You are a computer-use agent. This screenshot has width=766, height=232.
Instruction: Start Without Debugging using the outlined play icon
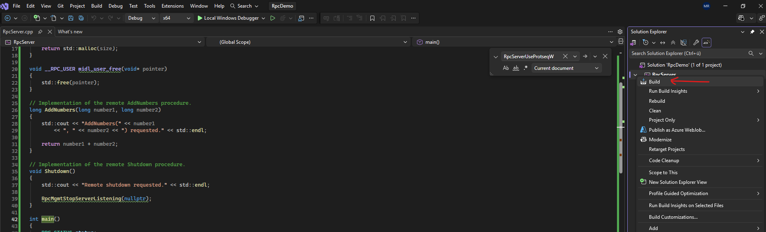273,18
